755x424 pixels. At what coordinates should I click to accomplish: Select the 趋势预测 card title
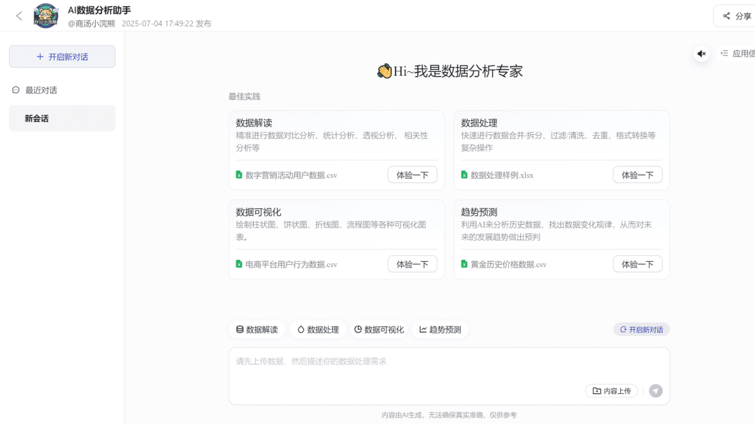coord(479,212)
